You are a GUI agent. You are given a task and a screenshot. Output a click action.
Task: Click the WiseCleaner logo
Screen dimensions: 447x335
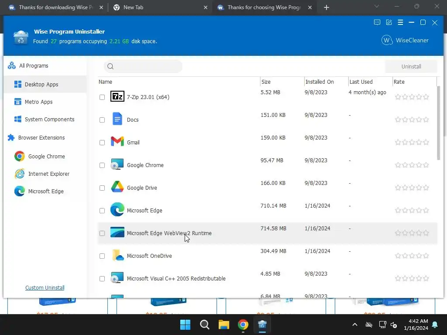(x=405, y=40)
